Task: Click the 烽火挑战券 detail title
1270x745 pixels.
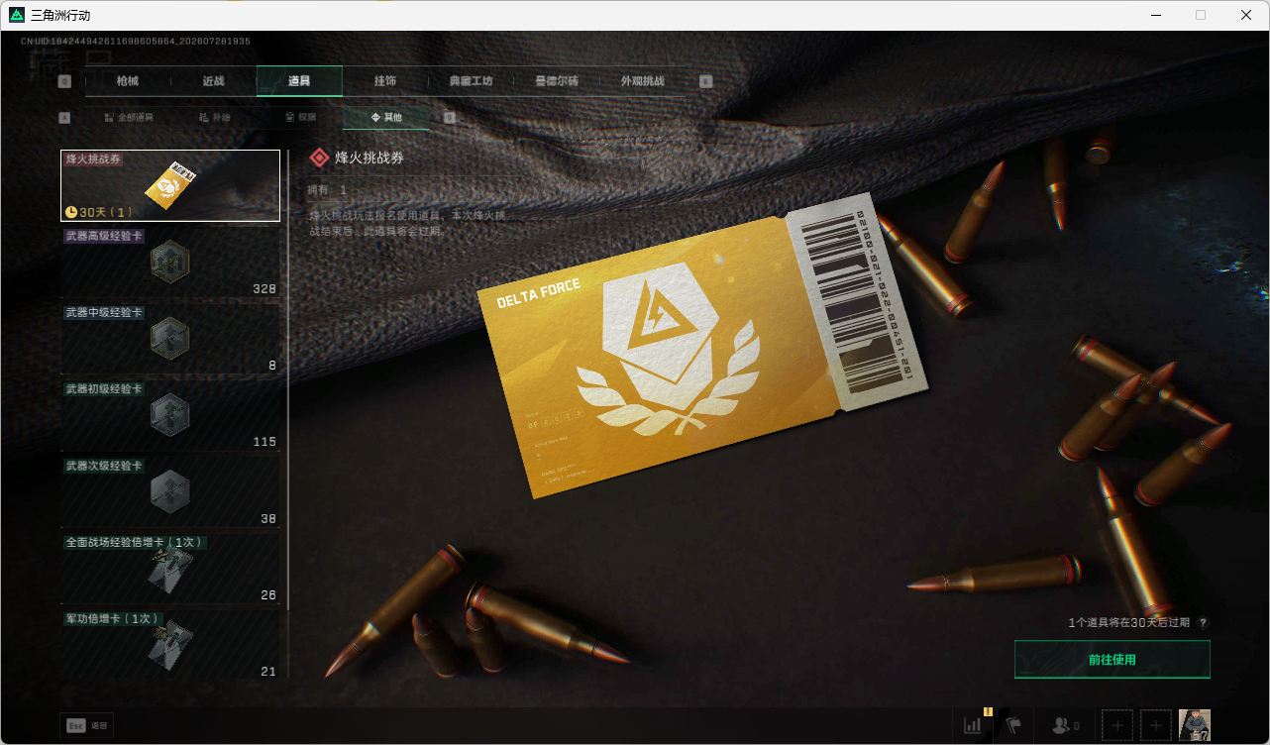Action: pos(370,158)
